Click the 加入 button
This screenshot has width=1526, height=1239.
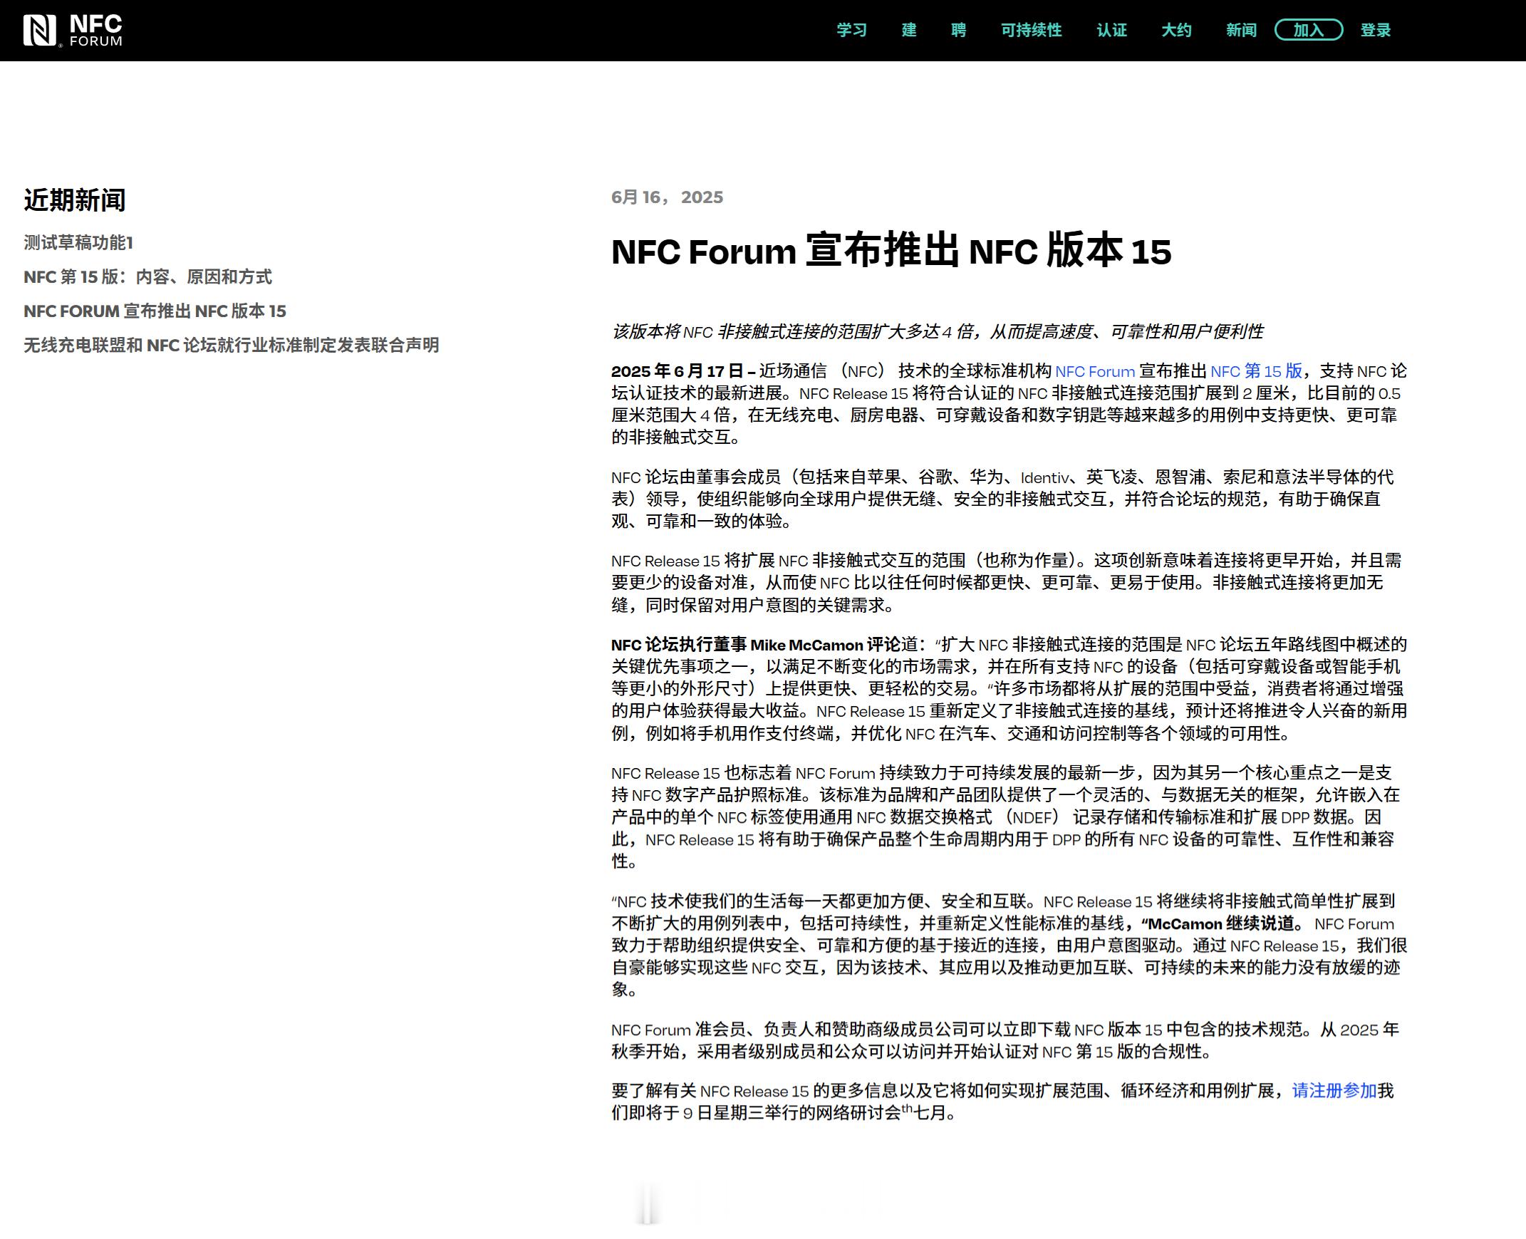click(x=1308, y=30)
